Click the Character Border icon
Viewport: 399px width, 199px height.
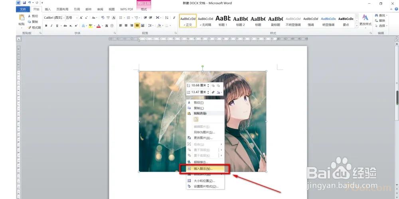coord(113,18)
